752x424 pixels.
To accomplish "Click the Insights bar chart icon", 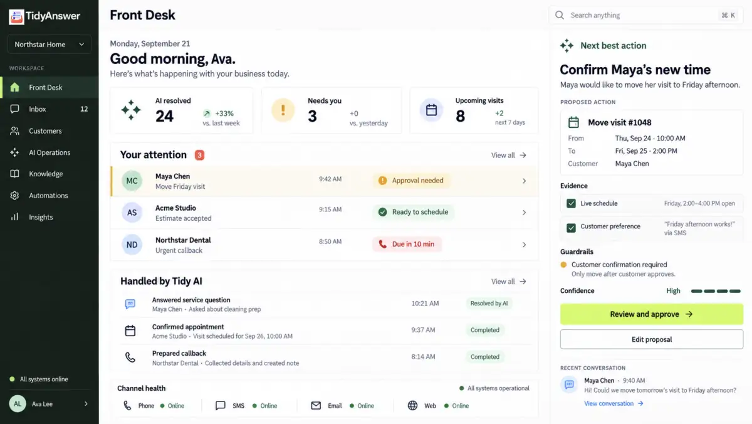I will (x=14, y=217).
